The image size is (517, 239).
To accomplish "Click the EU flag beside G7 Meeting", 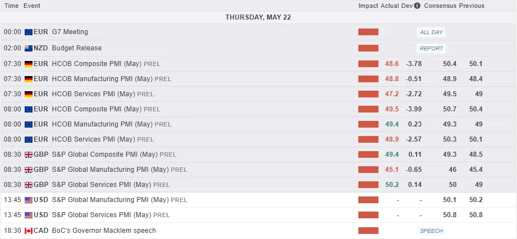I will tap(29, 32).
